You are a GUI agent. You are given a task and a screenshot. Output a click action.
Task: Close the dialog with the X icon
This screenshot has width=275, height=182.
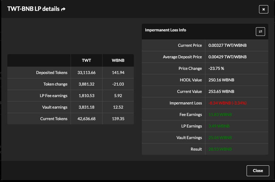[264, 9]
